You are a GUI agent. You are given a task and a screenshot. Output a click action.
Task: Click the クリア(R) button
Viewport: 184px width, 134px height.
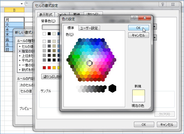165,114
